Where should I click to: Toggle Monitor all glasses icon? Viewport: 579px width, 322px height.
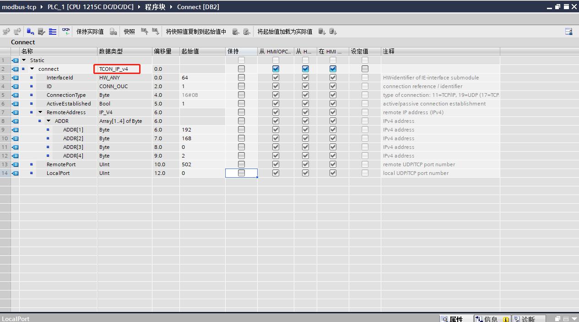coord(66,32)
